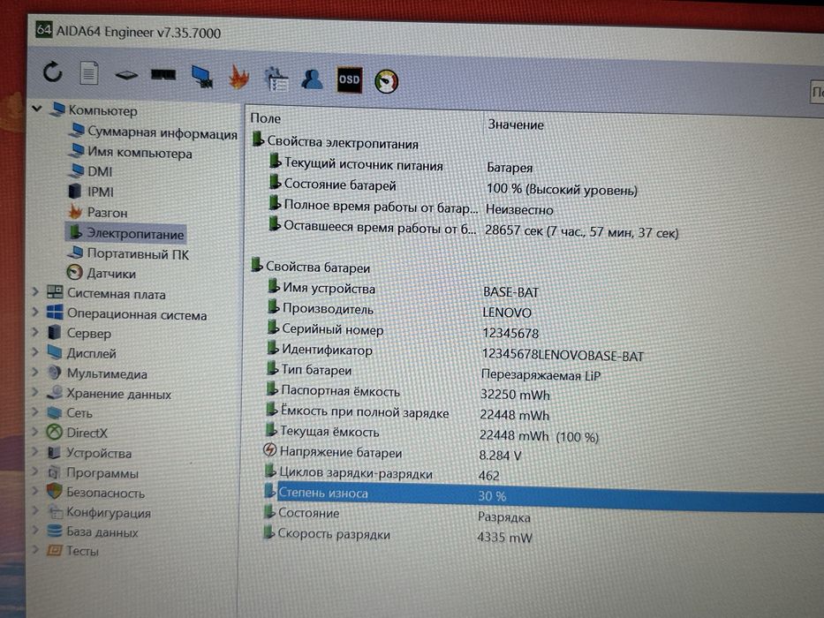Expand the DirectX tree node

35,432
